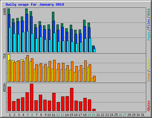The width and height of the screenshot is (152, 118).
Task: Click day 7 on the x-axis
Action: 37,115
